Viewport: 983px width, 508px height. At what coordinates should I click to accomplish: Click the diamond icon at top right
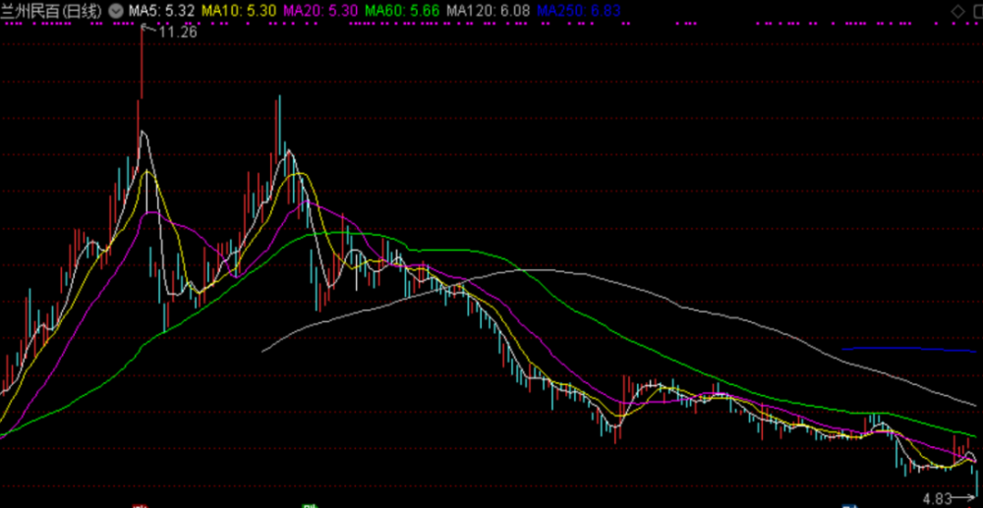click(957, 11)
